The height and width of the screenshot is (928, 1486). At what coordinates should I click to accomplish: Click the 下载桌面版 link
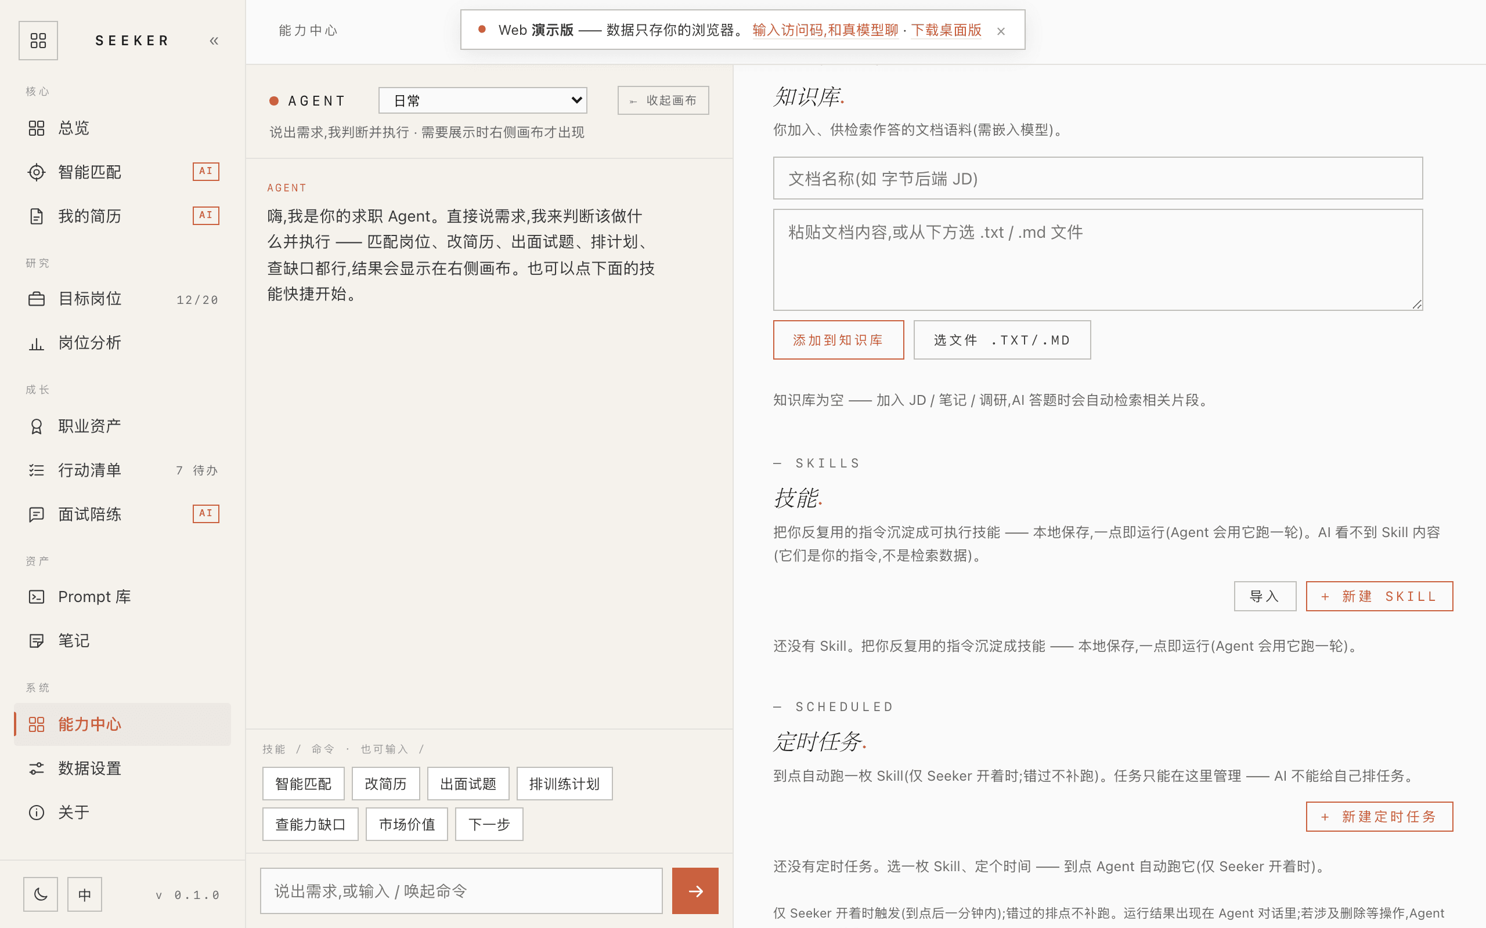point(946,30)
